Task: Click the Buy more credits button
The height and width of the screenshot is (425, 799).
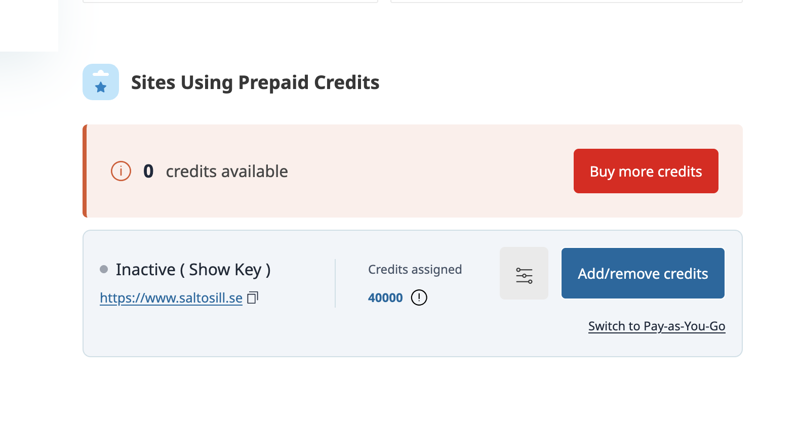Action: (646, 171)
